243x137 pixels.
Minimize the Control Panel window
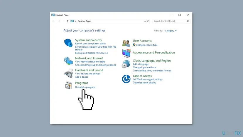coord(171,15)
